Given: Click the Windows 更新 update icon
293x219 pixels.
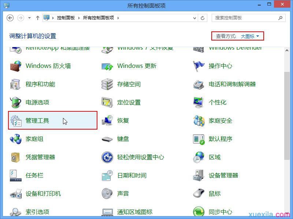Looking at the screenshot, I should (x=107, y=66).
